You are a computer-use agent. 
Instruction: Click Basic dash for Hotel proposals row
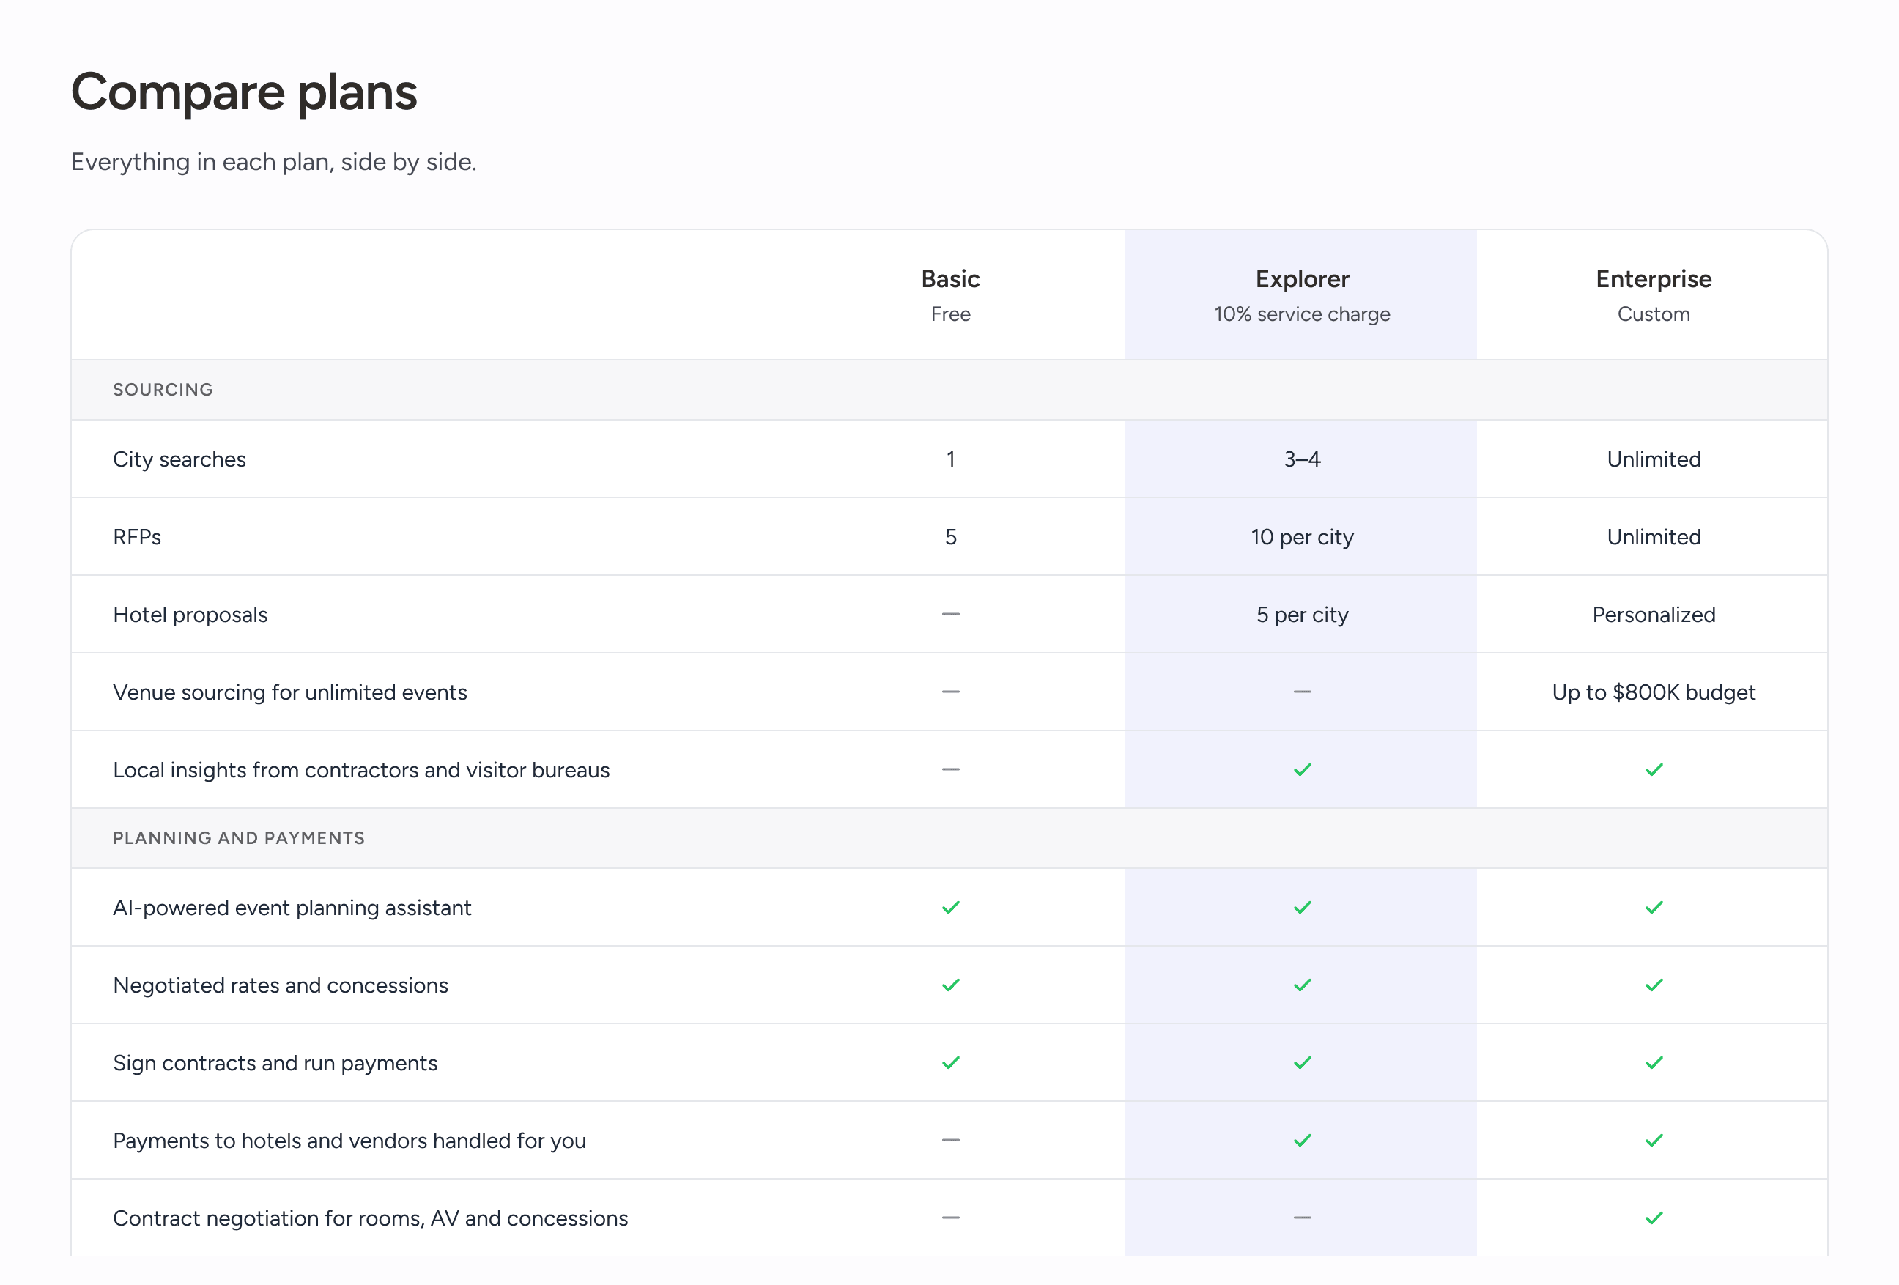pos(950,613)
